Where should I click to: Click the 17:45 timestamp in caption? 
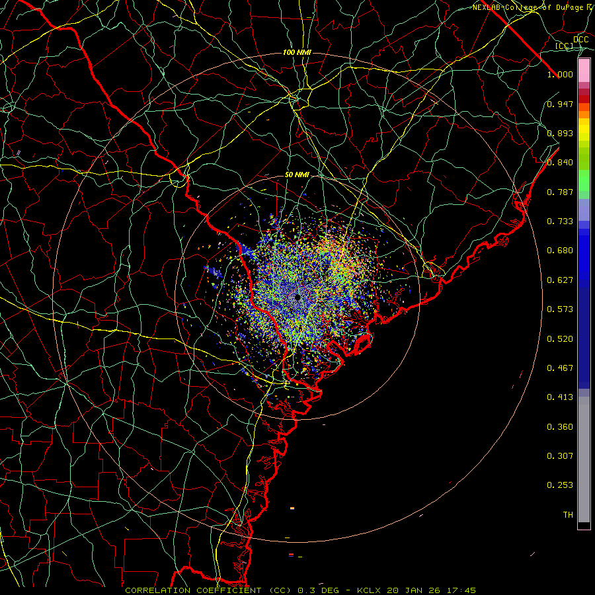[463, 590]
